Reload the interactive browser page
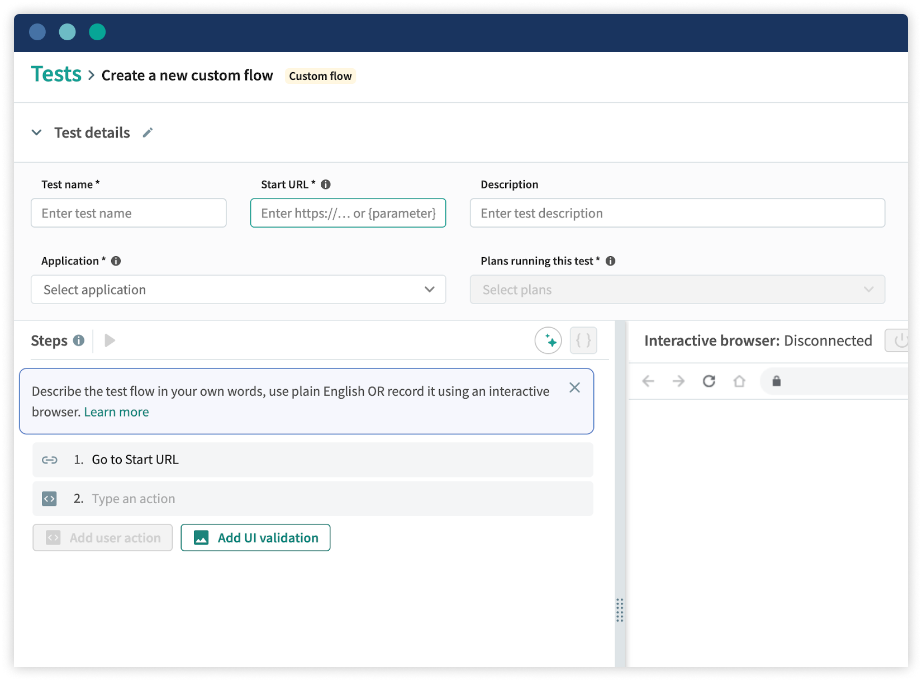Viewport: 922px width, 681px height. 709,381
